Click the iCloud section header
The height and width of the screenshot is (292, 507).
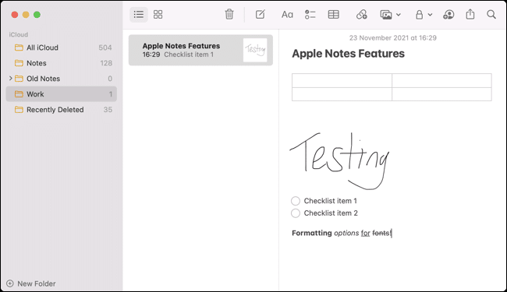click(x=19, y=34)
